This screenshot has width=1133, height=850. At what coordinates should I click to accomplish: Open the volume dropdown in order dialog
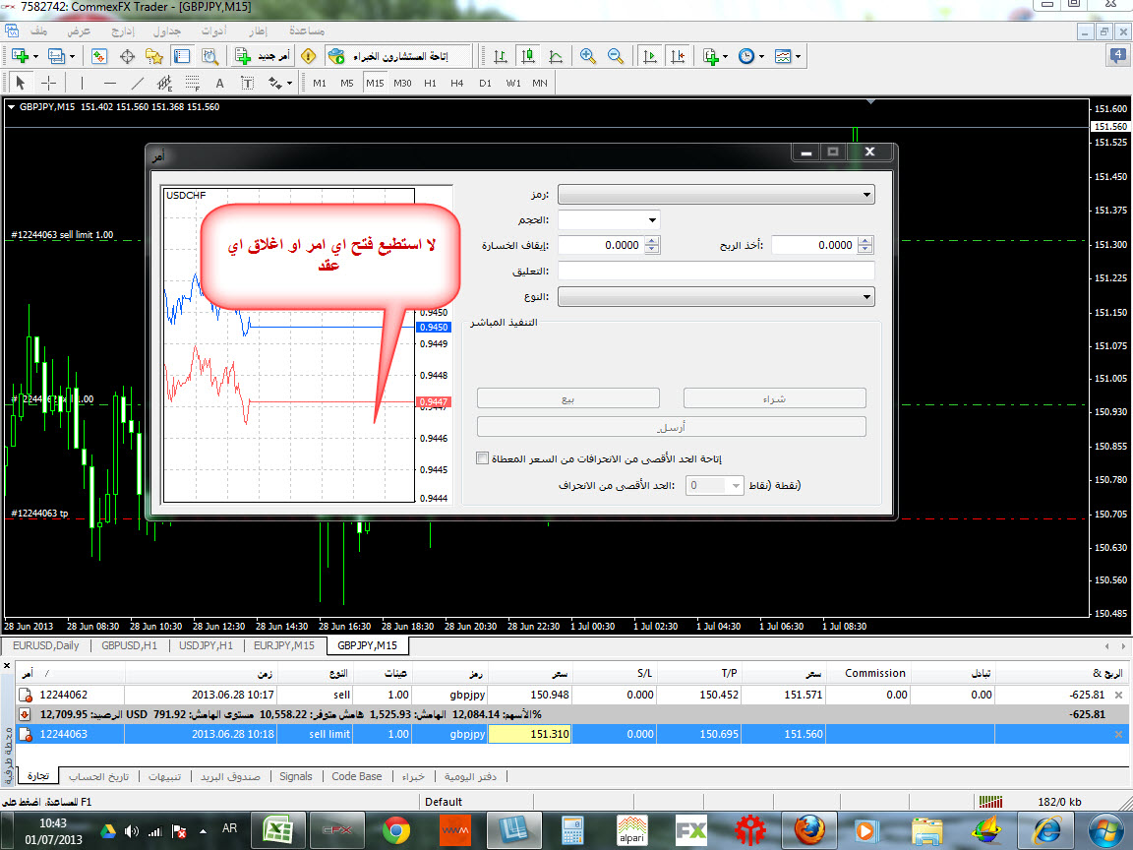[x=652, y=219]
